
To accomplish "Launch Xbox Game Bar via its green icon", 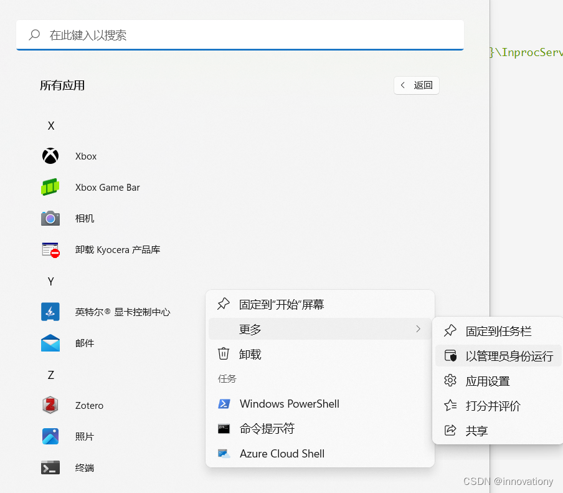I will click(x=50, y=187).
